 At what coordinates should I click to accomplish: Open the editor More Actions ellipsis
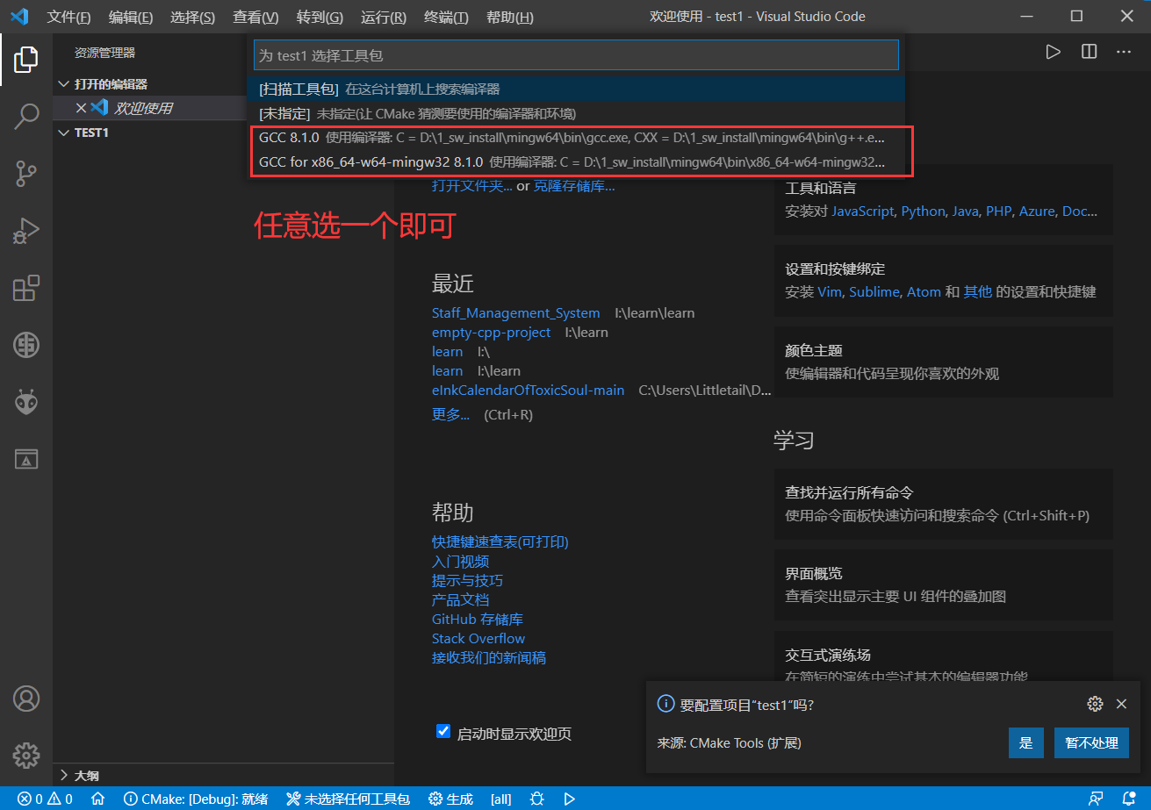1124,53
